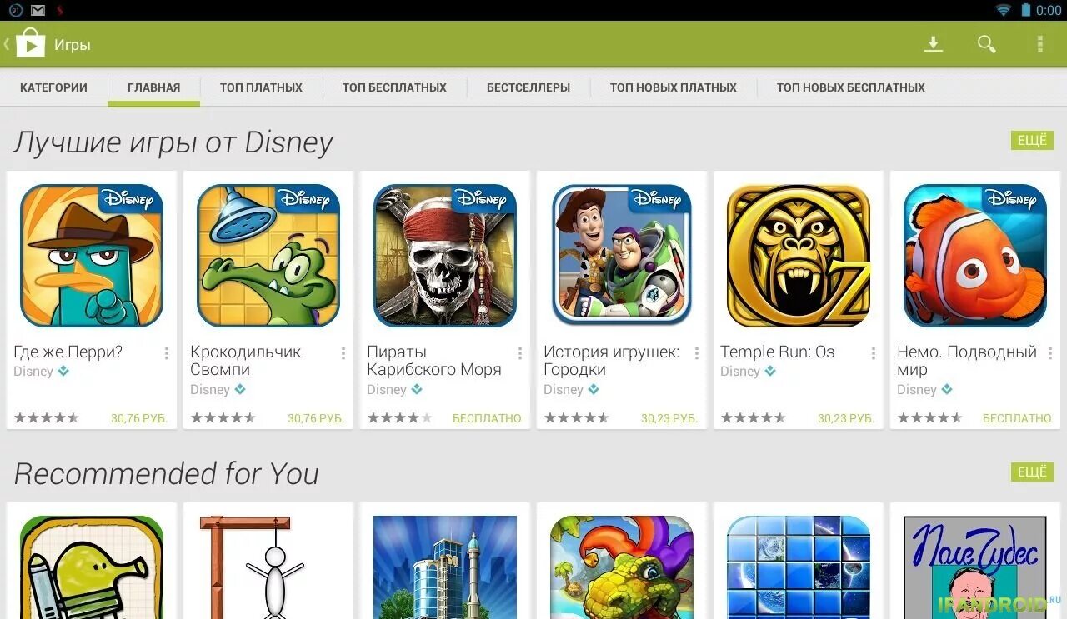Viewport: 1067px width, 619px height.
Task: Open the three-dot overflow menu in top bar
Action: 1039,44
